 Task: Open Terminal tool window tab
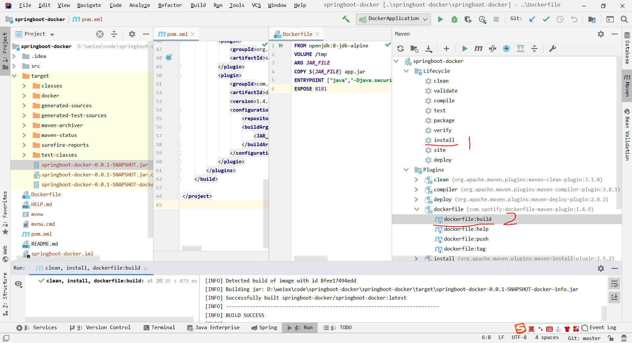point(159,328)
